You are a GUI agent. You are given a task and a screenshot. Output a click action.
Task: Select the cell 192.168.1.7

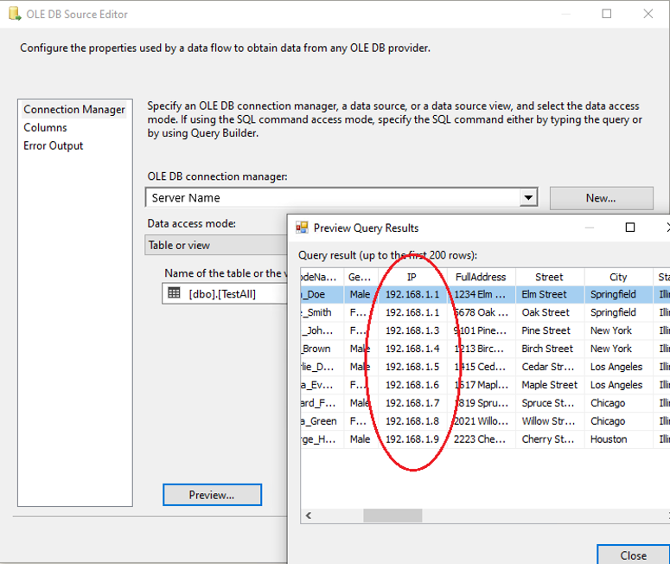point(412,403)
